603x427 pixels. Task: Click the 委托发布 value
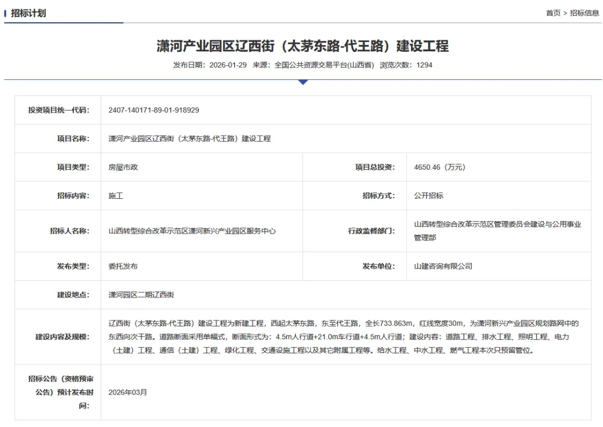(123, 266)
